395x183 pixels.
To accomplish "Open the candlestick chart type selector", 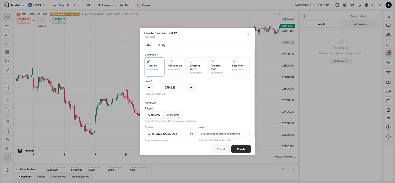I will pos(89,5).
